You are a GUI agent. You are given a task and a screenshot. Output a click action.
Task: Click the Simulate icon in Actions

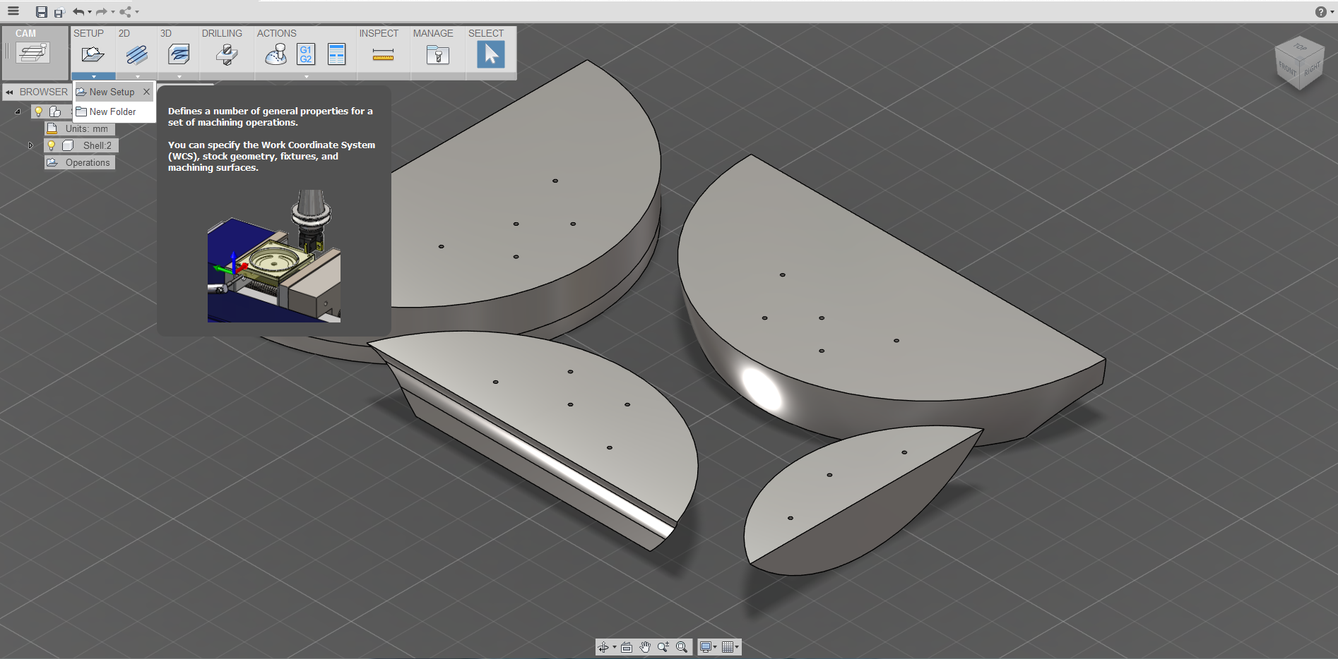coord(276,54)
